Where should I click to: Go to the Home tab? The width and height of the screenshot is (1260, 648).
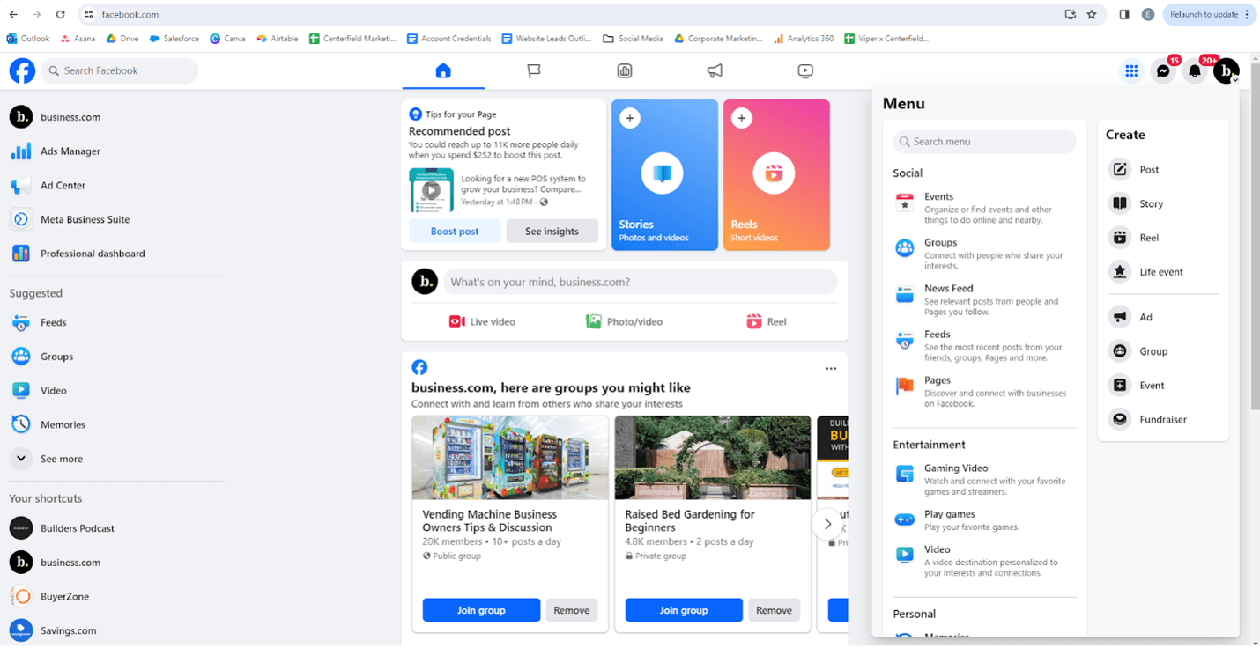[x=443, y=71]
